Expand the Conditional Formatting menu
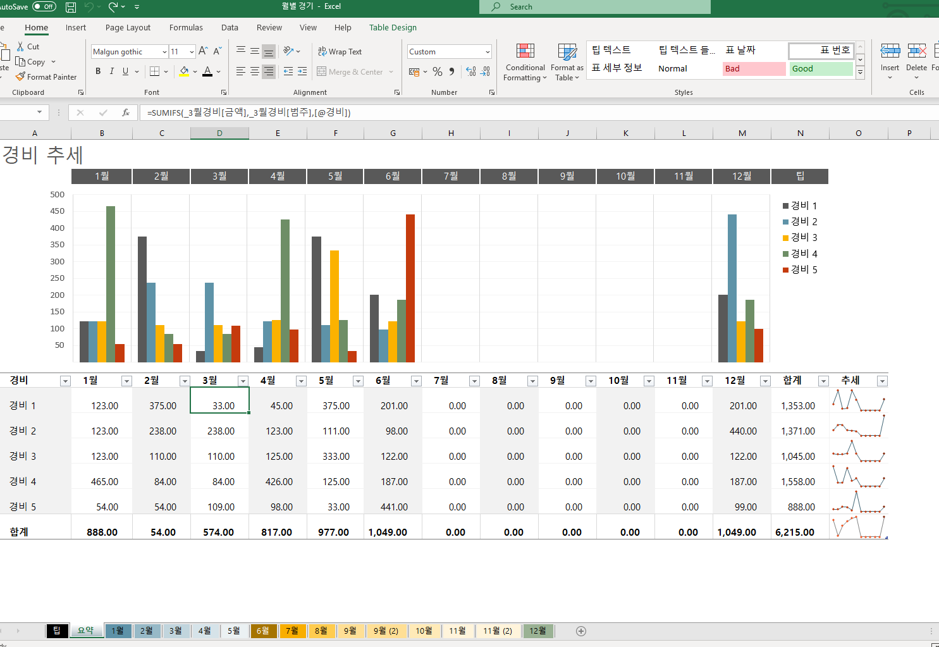The height and width of the screenshot is (647, 939). pos(525,63)
